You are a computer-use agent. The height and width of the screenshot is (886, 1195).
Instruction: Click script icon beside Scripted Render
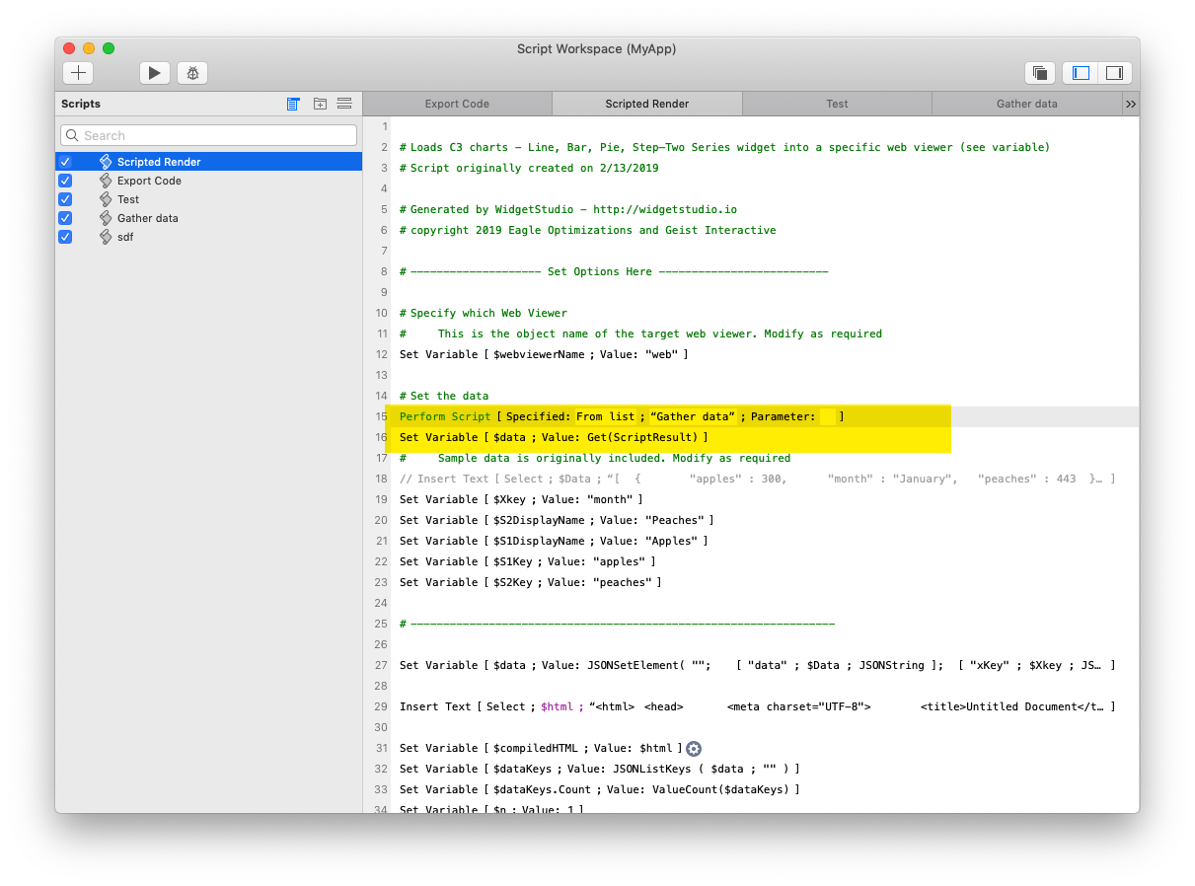pos(106,162)
